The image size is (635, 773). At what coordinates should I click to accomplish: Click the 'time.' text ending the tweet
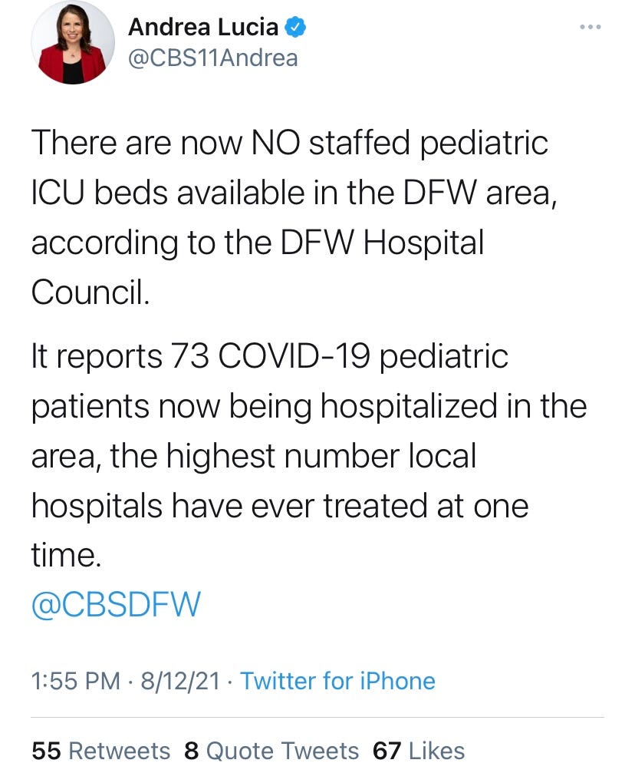[x=66, y=554]
